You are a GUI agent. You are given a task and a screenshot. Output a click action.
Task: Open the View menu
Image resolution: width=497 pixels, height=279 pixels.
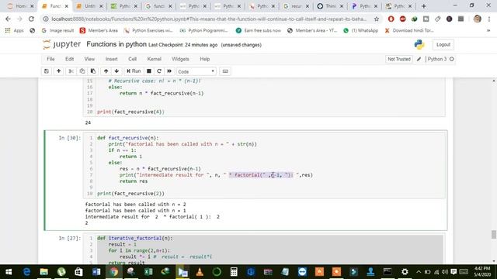click(x=89, y=59)
